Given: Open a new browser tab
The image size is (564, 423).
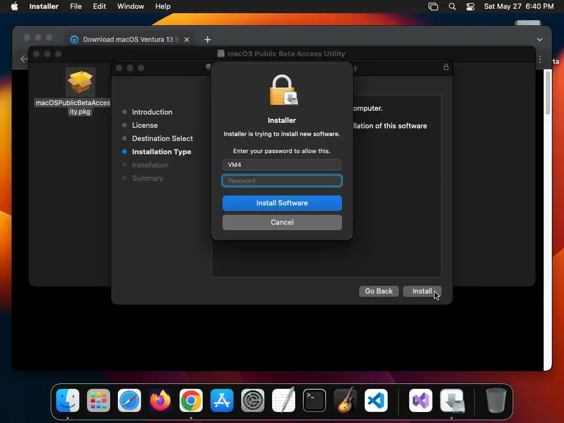Looking at the screenshot, I should [x=208, y=40].
